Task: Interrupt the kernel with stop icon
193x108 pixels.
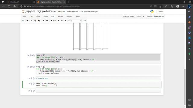Action: (59, 21)
